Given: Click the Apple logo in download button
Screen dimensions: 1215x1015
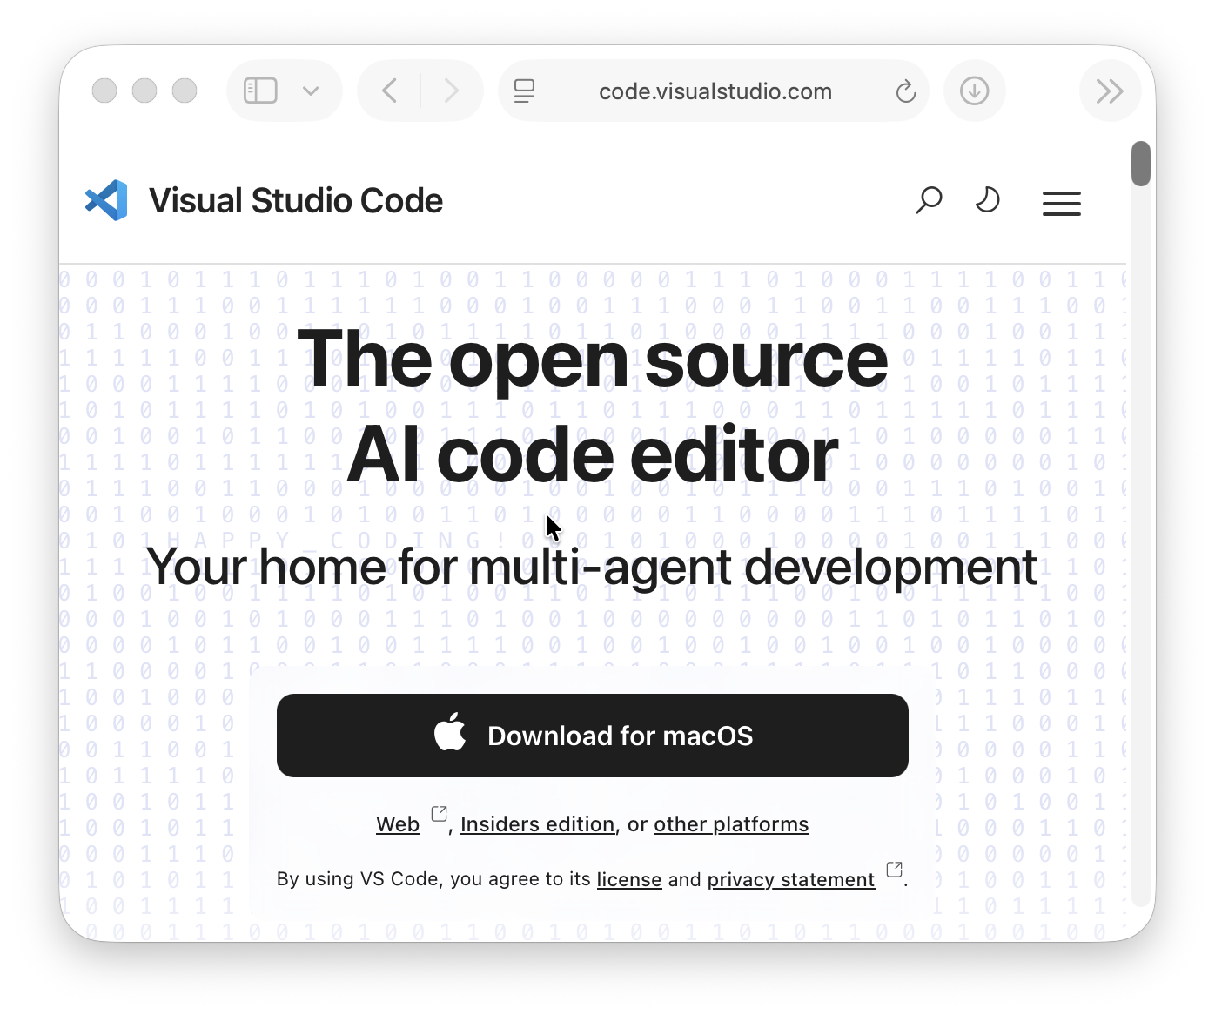Looking at the screenshot, I should point(451,732).
